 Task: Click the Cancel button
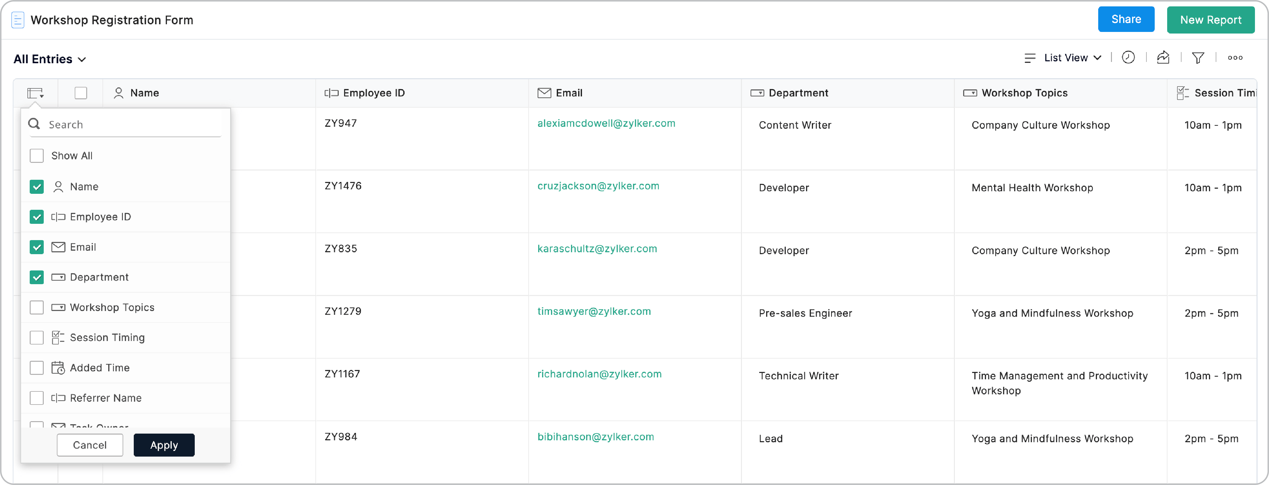[90, 445]
